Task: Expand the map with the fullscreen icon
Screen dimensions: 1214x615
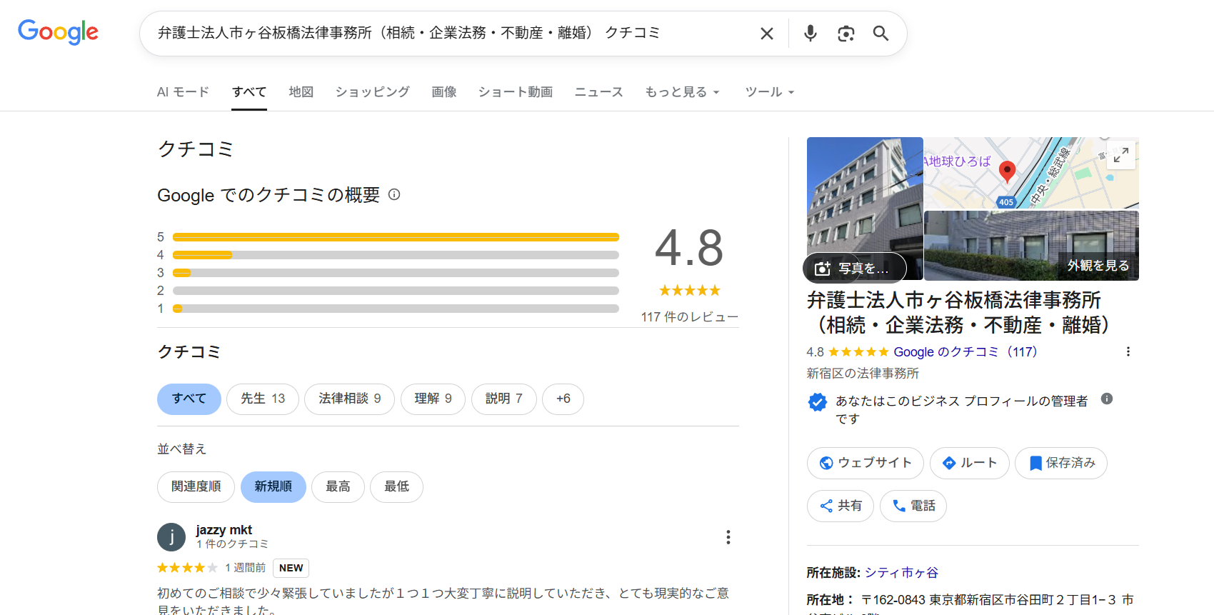Action: [x=1120, y=154]
